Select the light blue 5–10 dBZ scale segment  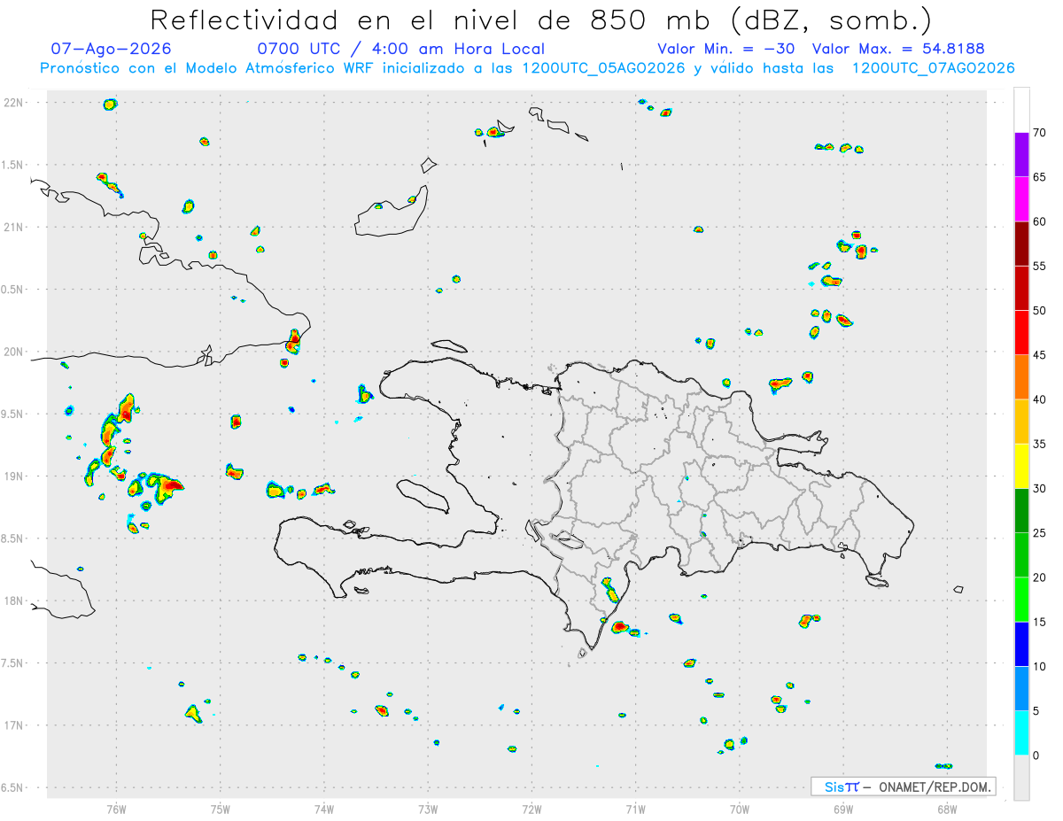pyautogui.click(x=1022, y=689)
